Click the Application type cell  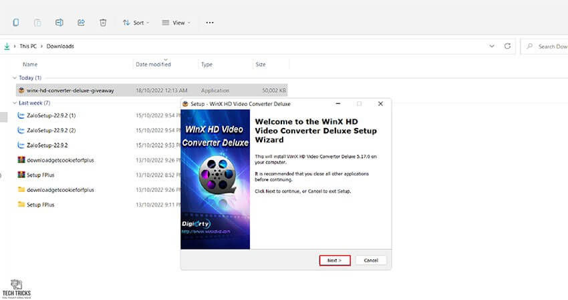(215, 91)
